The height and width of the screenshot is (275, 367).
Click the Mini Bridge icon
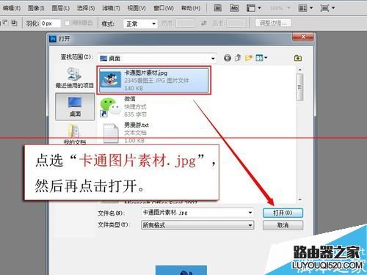pos(234,8)
